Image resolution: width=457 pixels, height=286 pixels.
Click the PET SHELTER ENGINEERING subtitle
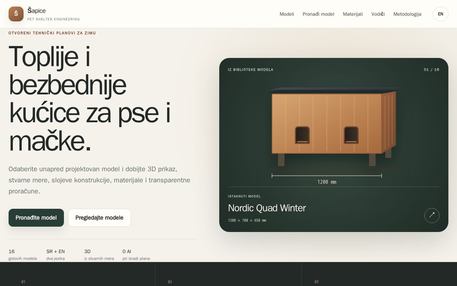point(54,19)
